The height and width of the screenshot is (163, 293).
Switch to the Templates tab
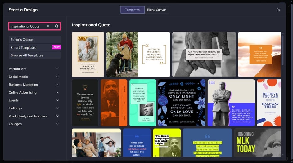point(132,10)
